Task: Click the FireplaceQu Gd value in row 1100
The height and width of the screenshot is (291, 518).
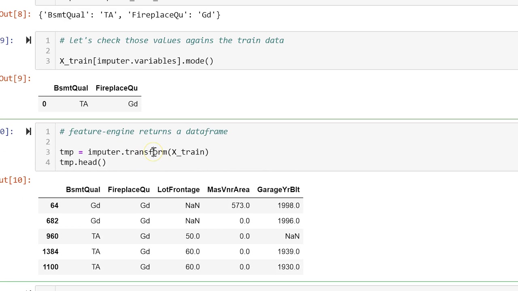Action: point(145,267)
